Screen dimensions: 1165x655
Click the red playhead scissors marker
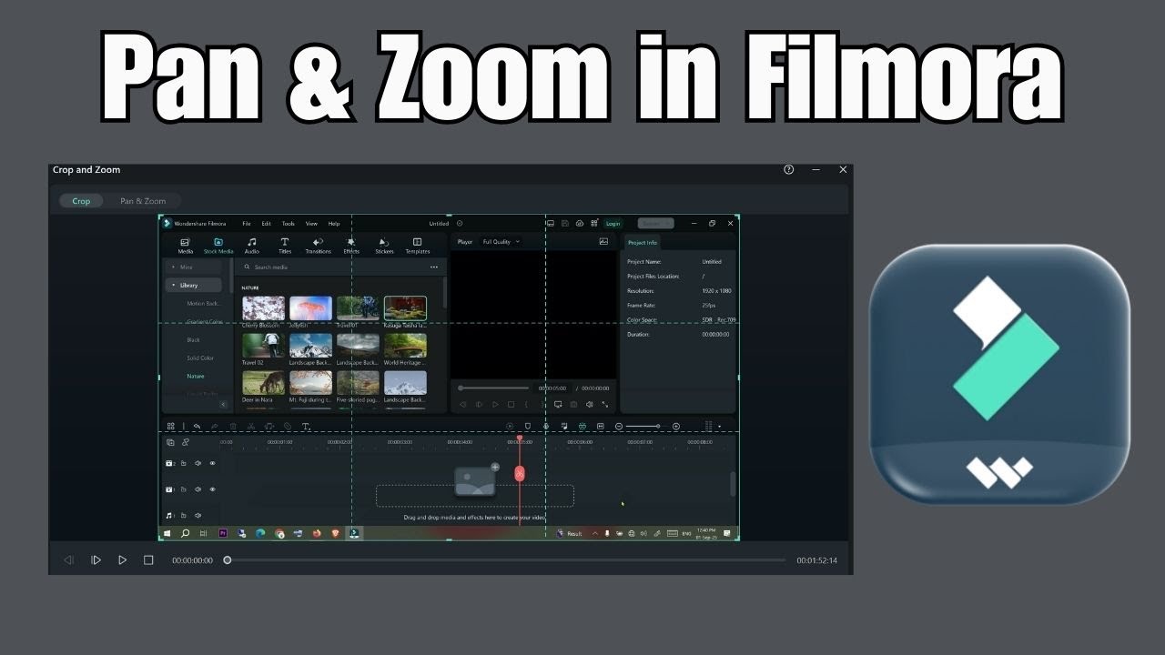point(520,473)
